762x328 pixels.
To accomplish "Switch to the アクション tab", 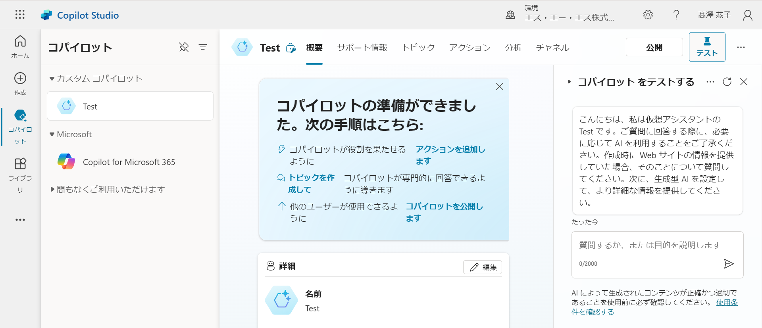I will click(x=470, y=48).
